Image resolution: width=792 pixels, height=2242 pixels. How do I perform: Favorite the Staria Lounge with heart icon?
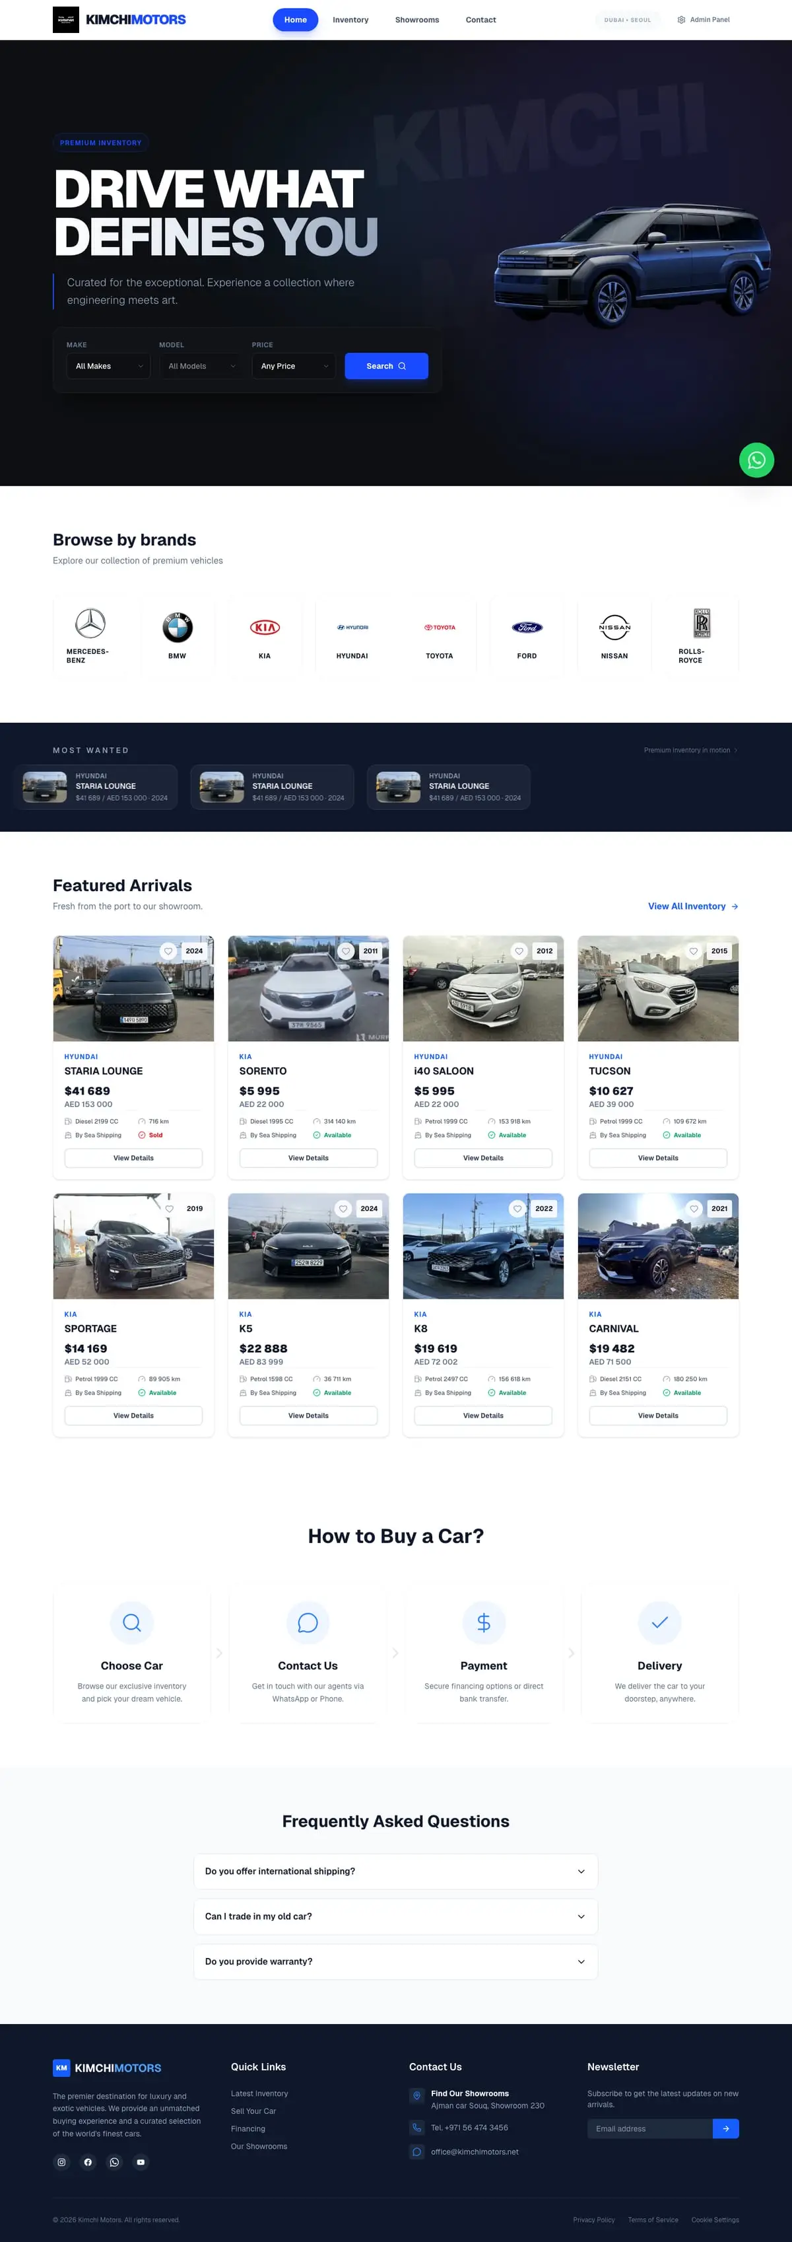pyautogui.click(x=169, y=951)
